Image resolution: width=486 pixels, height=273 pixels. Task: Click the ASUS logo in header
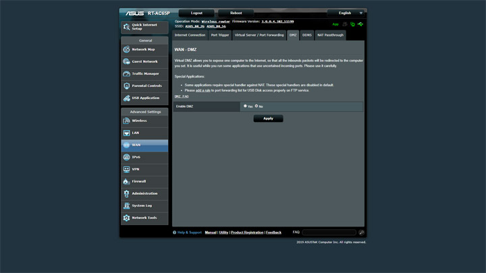(134, 13)
